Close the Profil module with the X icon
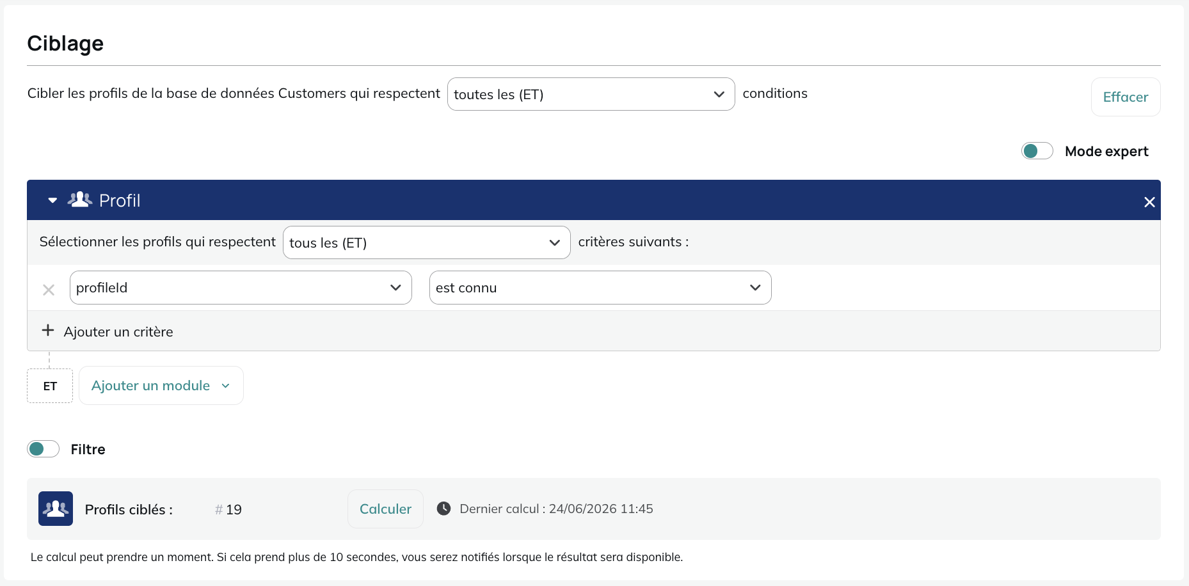The height and width of the screenshot is (586, 1189). [1149, 202]
